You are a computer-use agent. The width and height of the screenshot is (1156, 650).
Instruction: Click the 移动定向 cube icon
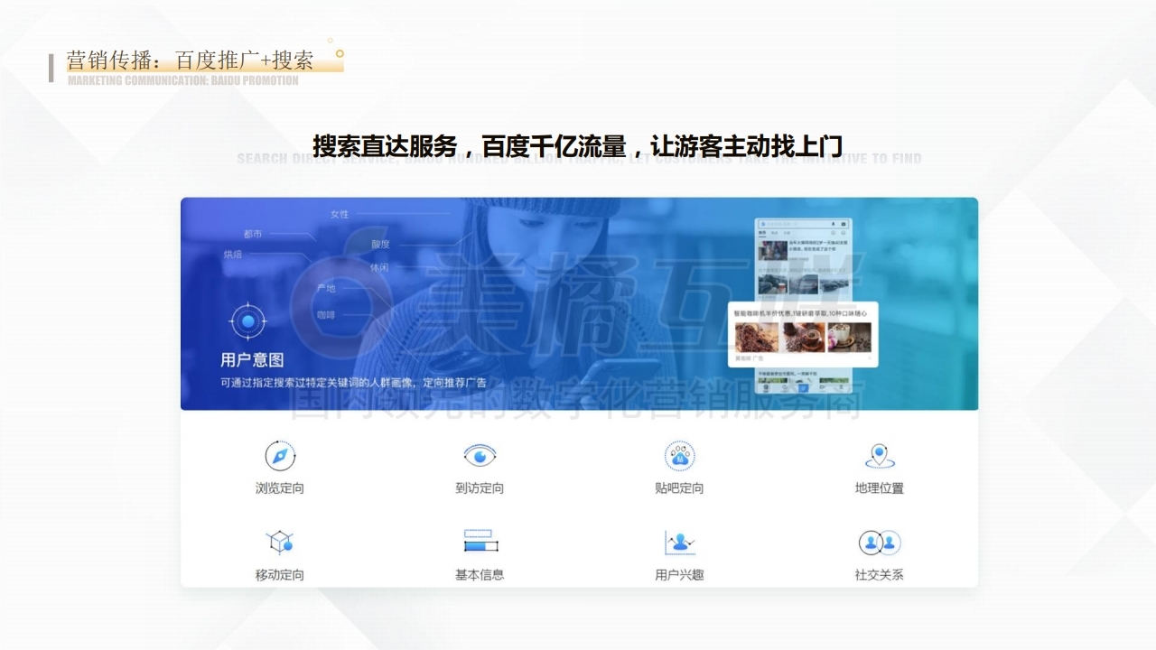(280, 543)
